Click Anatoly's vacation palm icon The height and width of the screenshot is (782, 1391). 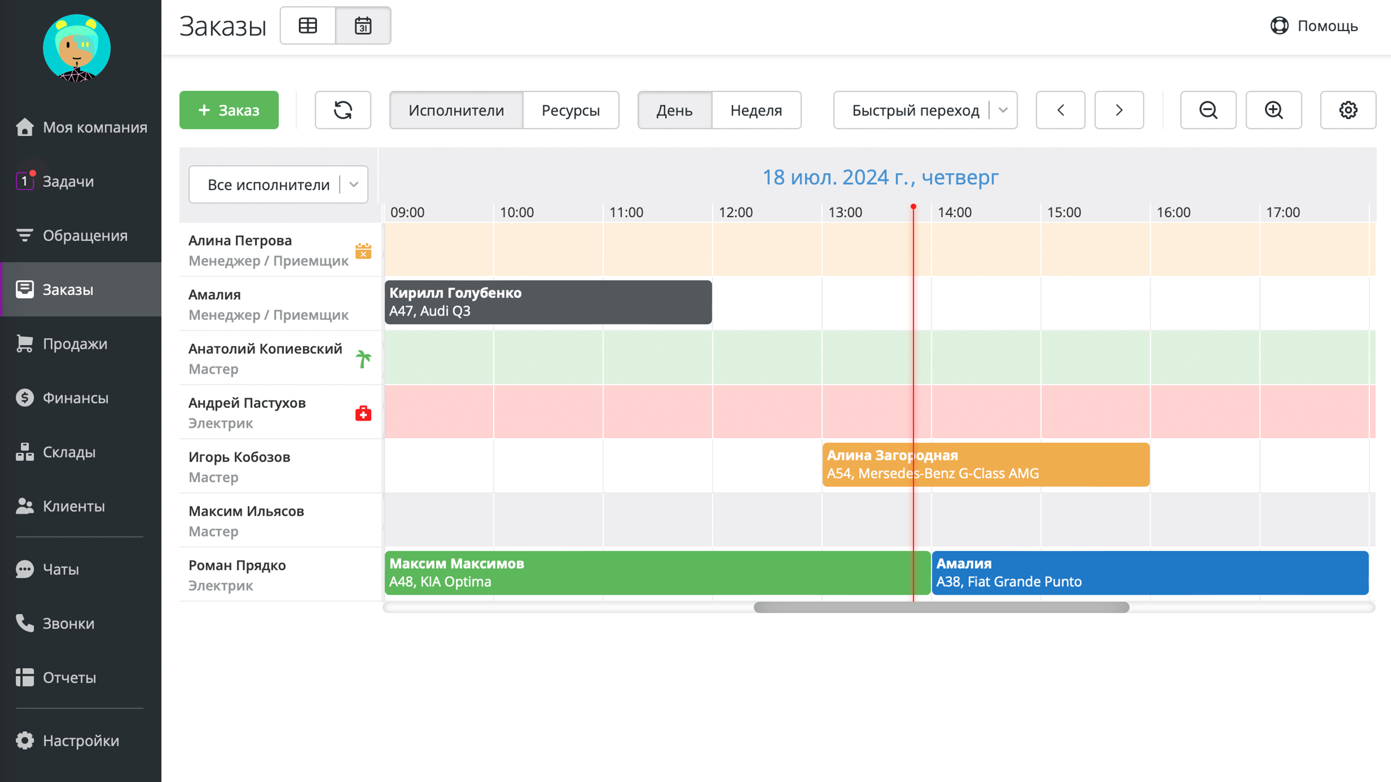click(x=363, y=359)
